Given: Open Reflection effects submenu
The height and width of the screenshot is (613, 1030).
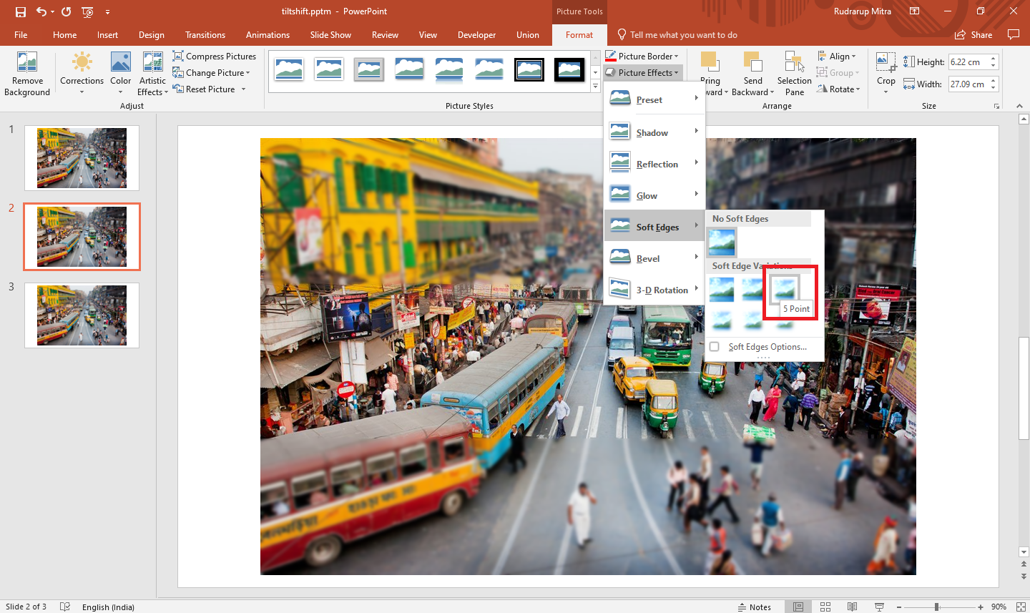Looking at the screenshot, I should [x=654, y=164].
